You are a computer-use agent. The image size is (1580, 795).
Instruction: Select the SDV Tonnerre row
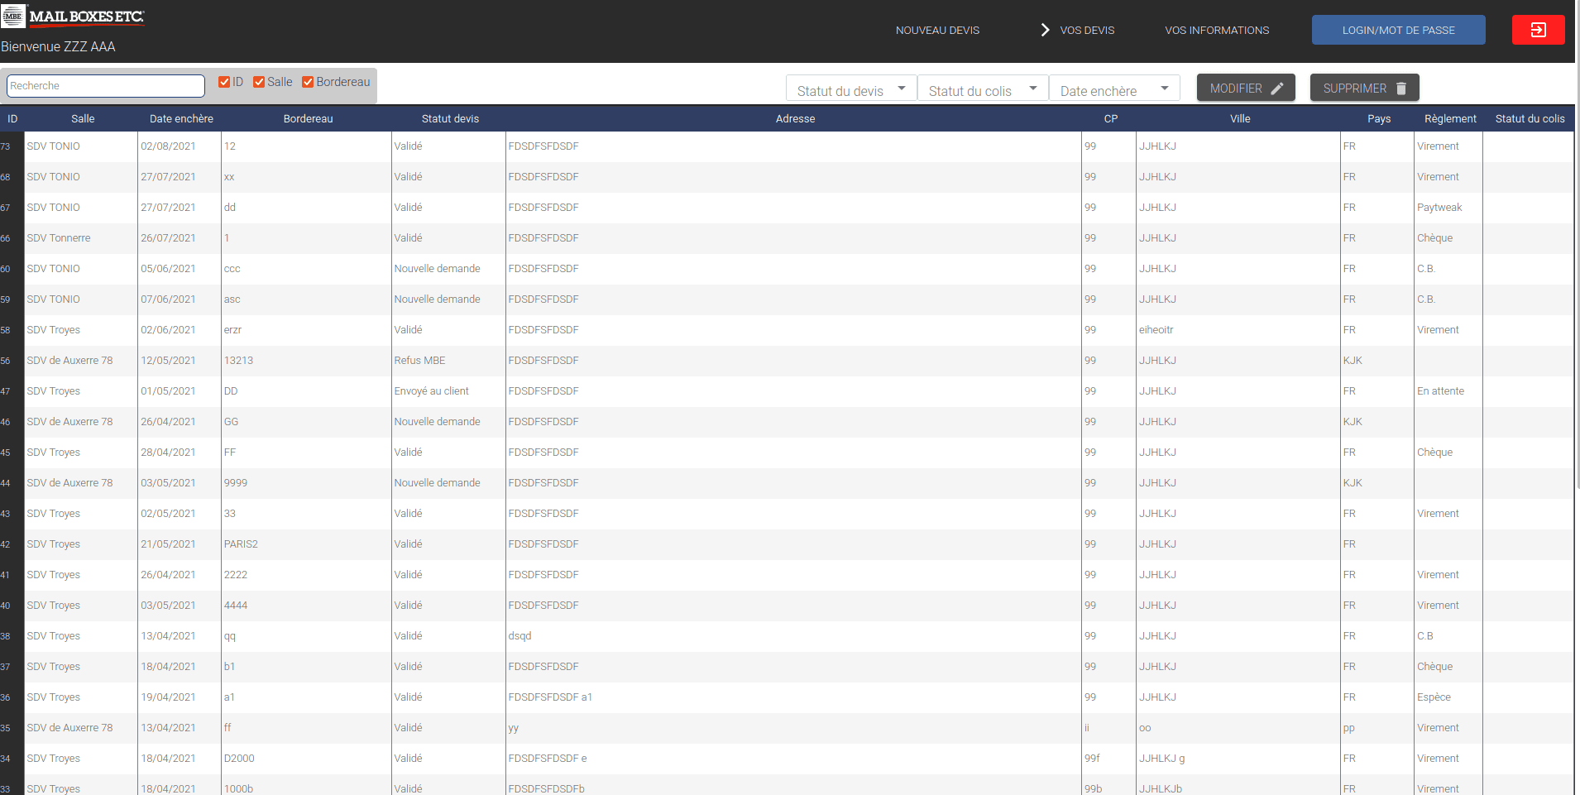59,238
